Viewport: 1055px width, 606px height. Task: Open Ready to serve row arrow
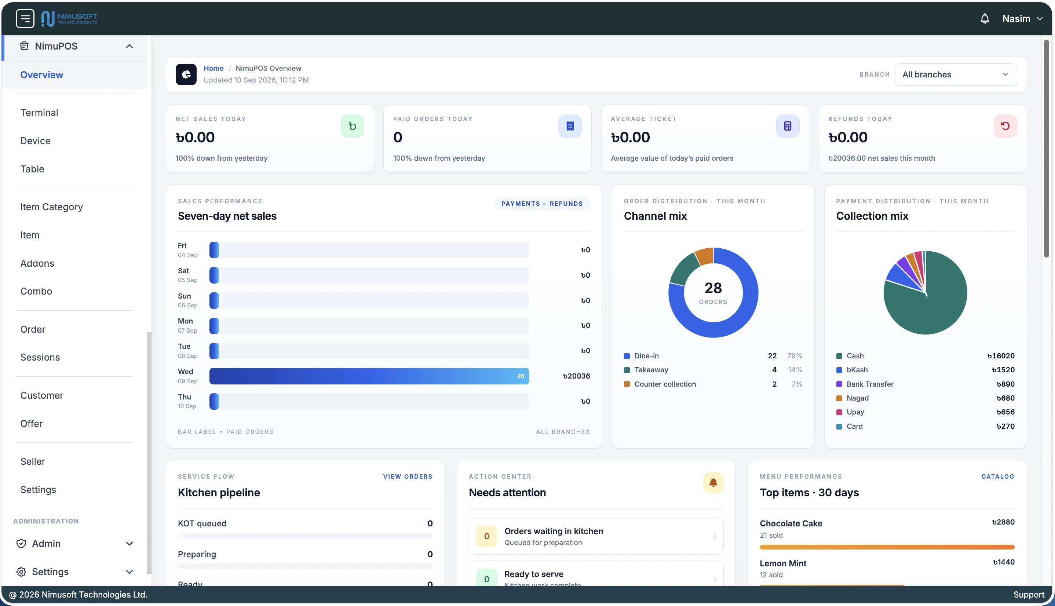pyautogui.click(x=715, y=579)
